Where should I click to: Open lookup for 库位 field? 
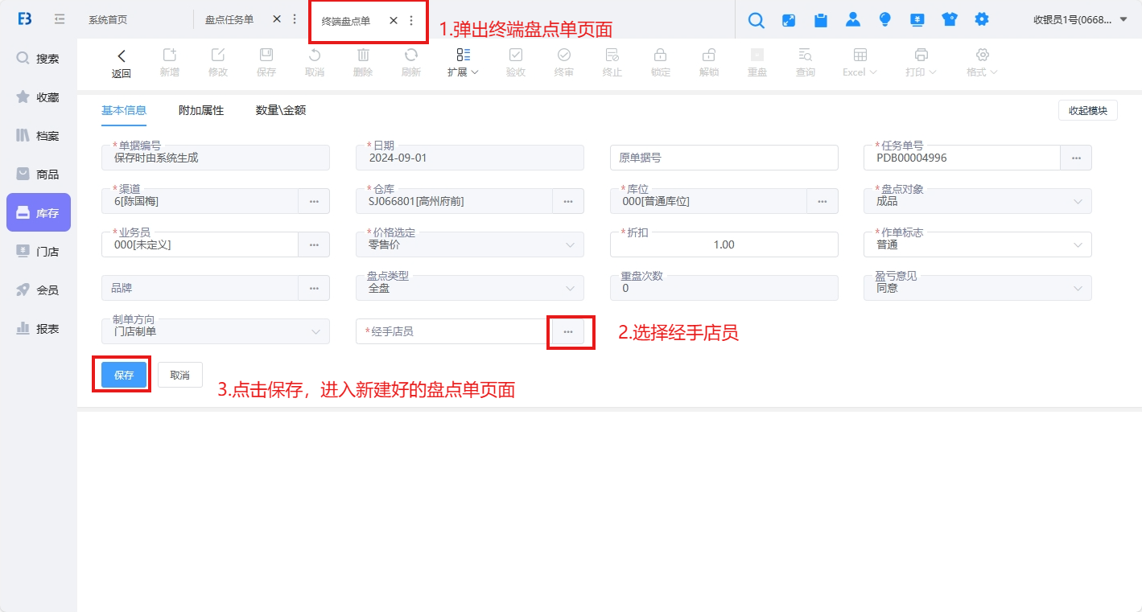tap(822, 201)
